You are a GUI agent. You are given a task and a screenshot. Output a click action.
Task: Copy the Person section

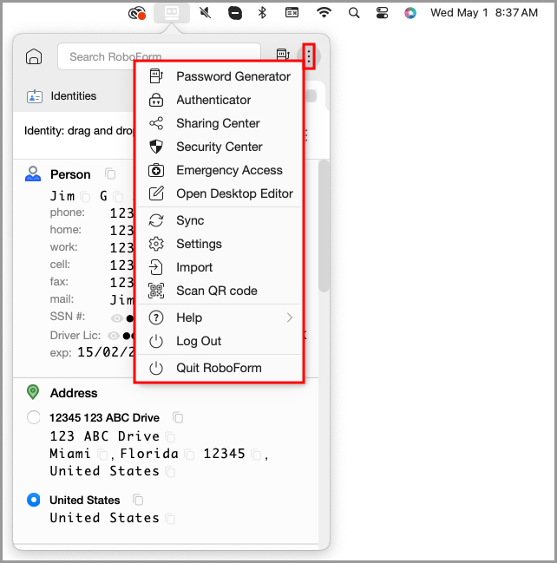tap(110, 173)
